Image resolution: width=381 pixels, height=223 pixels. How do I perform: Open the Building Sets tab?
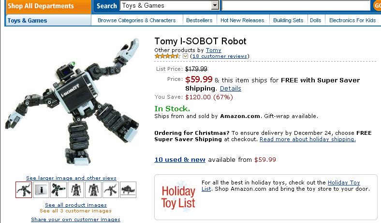288,20
